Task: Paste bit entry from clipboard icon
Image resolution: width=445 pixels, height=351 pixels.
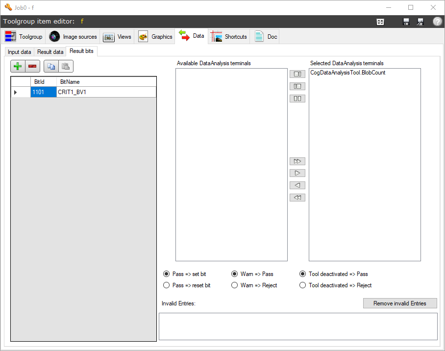Action: (66, 66)
